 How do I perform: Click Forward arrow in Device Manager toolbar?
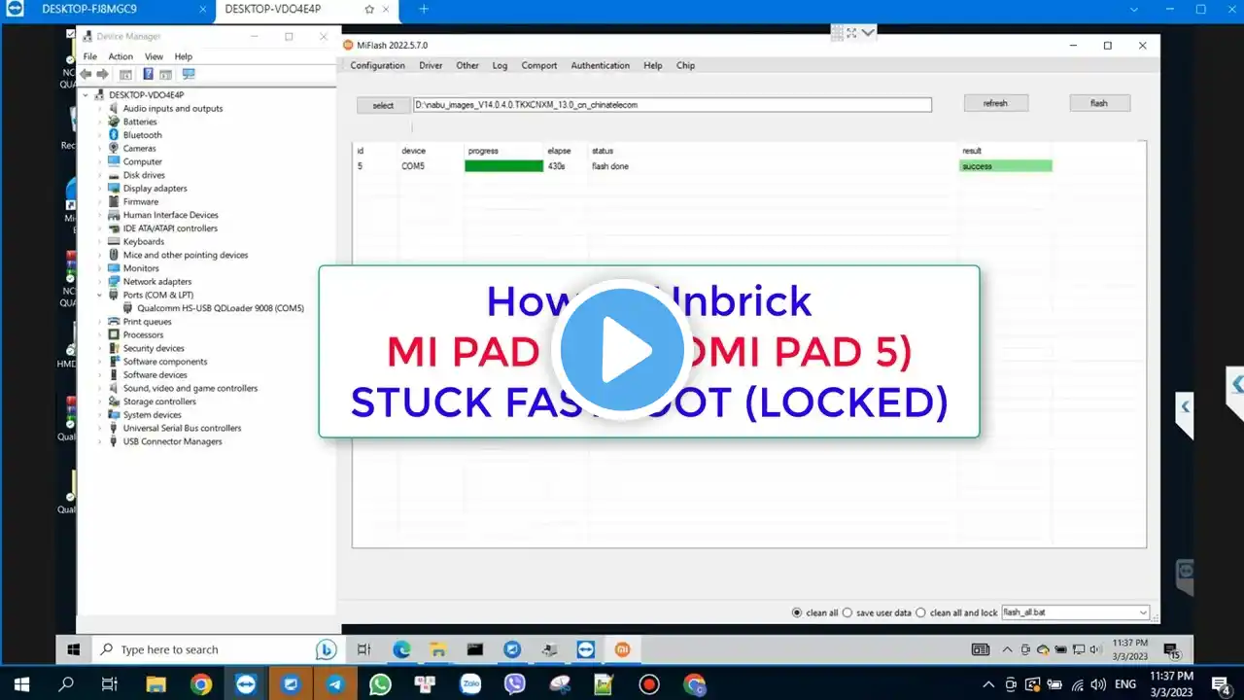[102, 74]
